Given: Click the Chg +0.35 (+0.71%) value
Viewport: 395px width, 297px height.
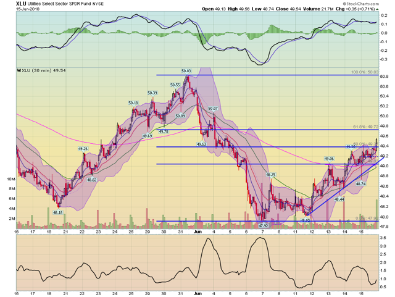Looking at the screenshot, I should (x=355, y=9).
